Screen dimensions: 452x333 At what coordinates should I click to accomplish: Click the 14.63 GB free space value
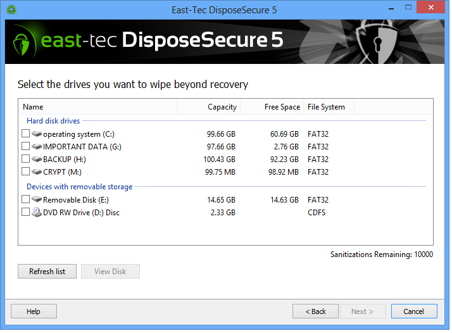pos(284,200)
